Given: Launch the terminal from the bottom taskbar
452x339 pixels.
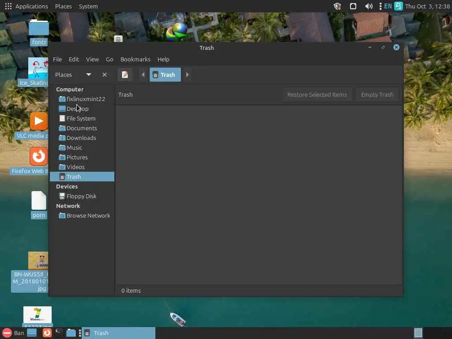Looking at the screenshot, I should tap(59, 333).
